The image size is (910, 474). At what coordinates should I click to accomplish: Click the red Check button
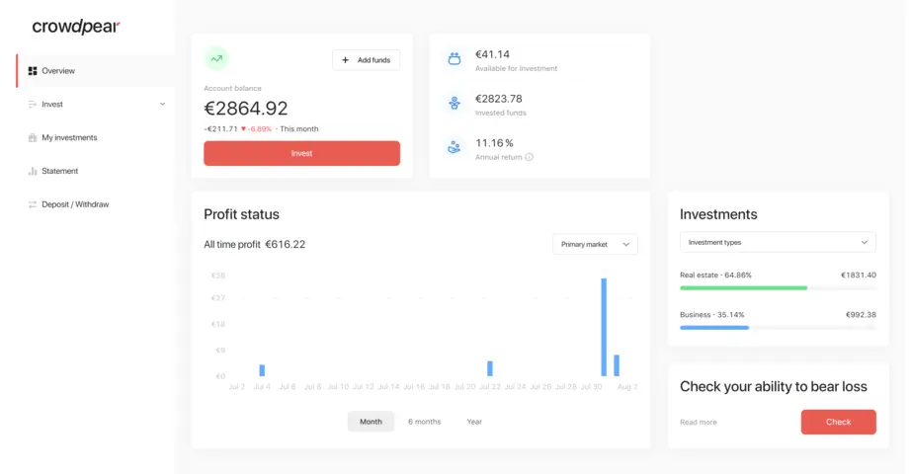point(838,422)
